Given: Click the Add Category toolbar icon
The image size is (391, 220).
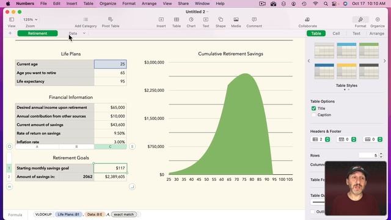Looking at the screenshot, I should (x=86, y=20).
